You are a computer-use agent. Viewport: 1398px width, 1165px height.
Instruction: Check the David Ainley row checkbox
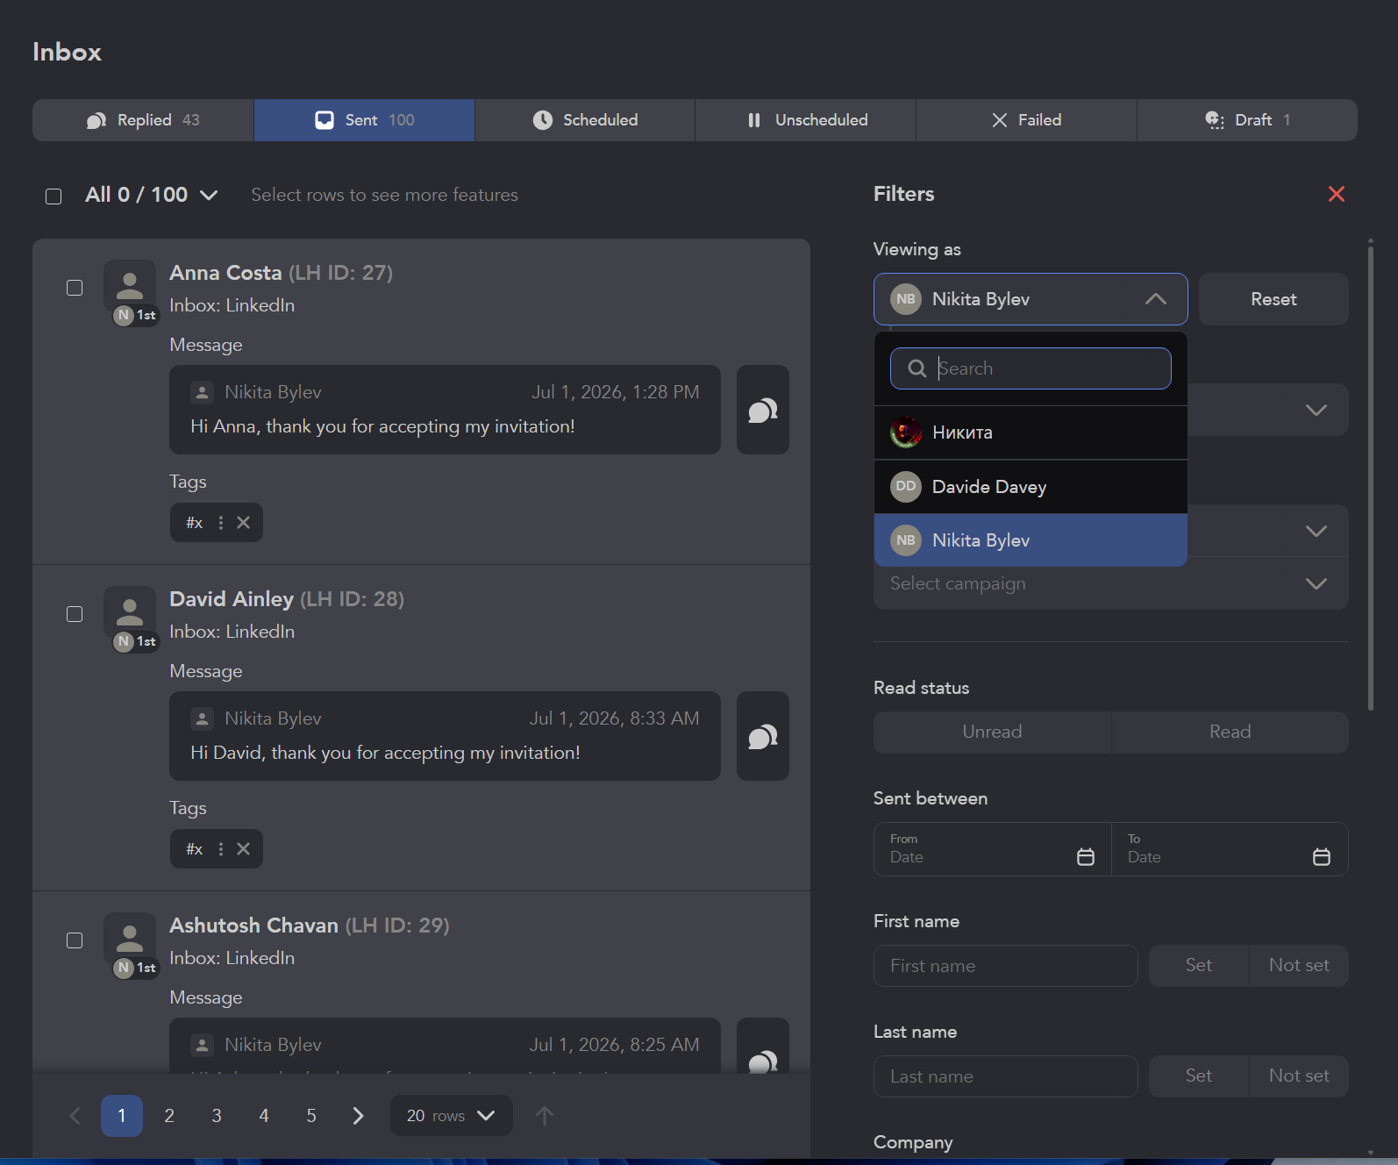75,614
